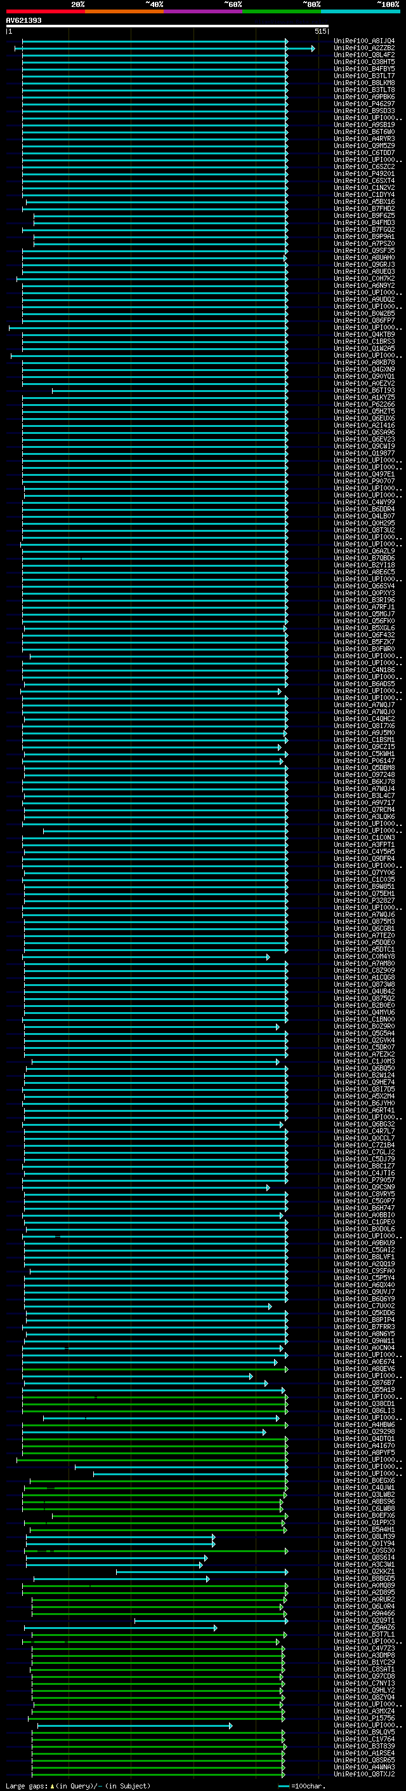Screen dimensions: 406x1791
Task: Select label UniRef100_A7TEZ0
Action: pos(364,936)
